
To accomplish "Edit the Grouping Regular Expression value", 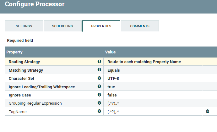I will point(113,103).
